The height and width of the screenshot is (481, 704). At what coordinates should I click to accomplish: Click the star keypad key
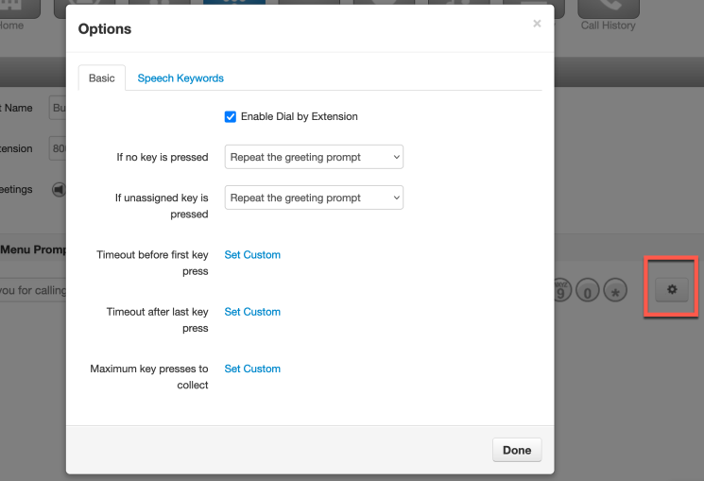pyautogui.click(x=615, y=290)
